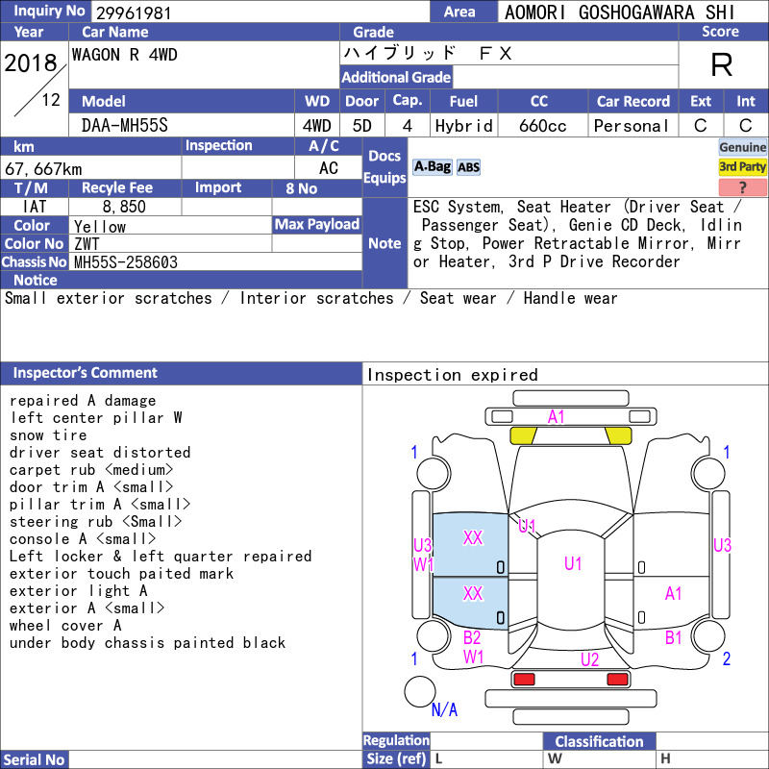Click the XX mark on the rear left door
This screenshot has width=769, height=769.
click(473, 593)
